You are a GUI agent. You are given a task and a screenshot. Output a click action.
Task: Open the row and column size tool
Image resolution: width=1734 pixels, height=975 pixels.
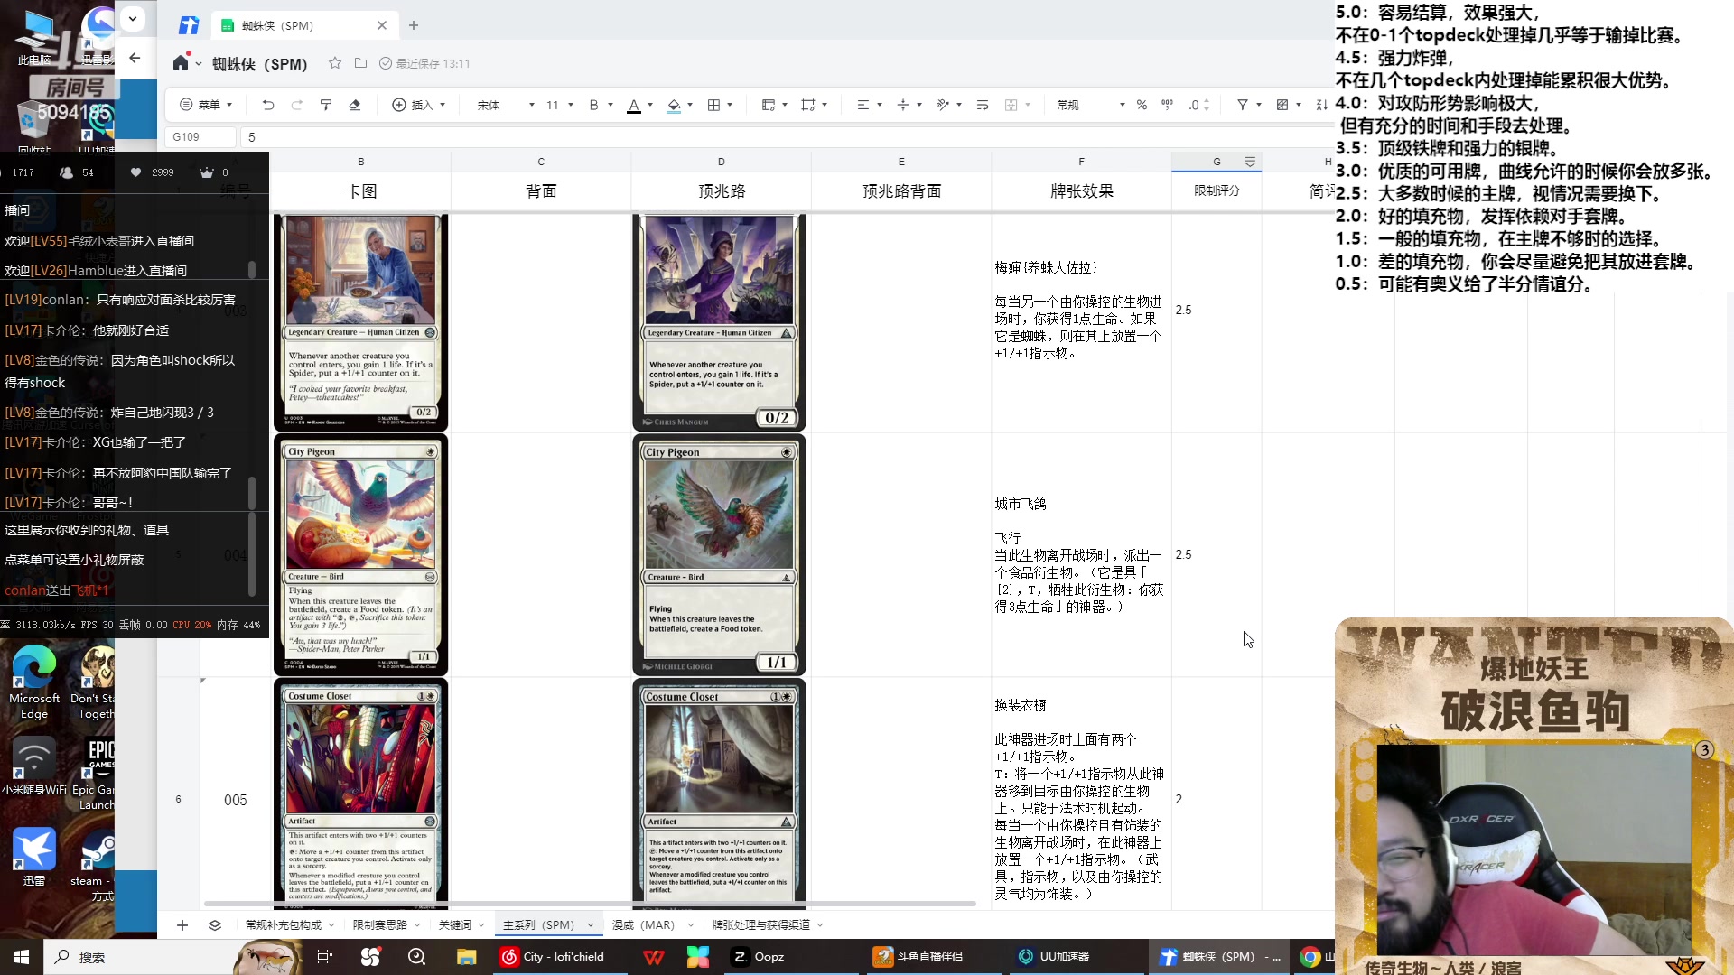[x=808, y=105]
